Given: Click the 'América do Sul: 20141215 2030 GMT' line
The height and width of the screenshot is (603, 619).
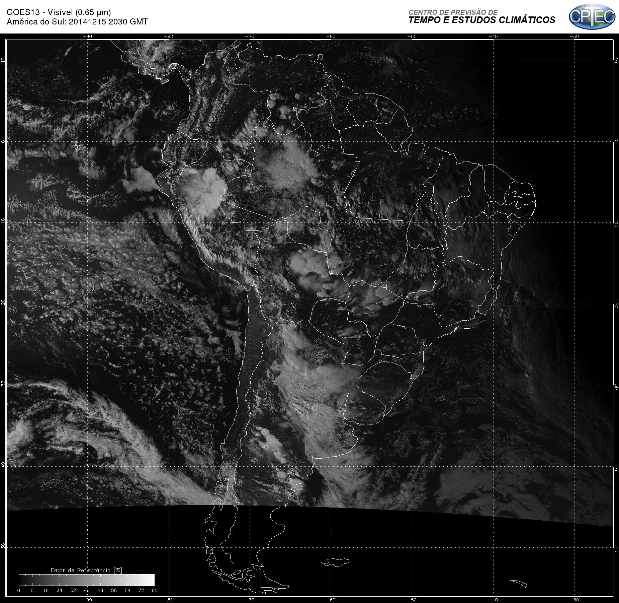Looking at the screenshot, I should point(77,22).
